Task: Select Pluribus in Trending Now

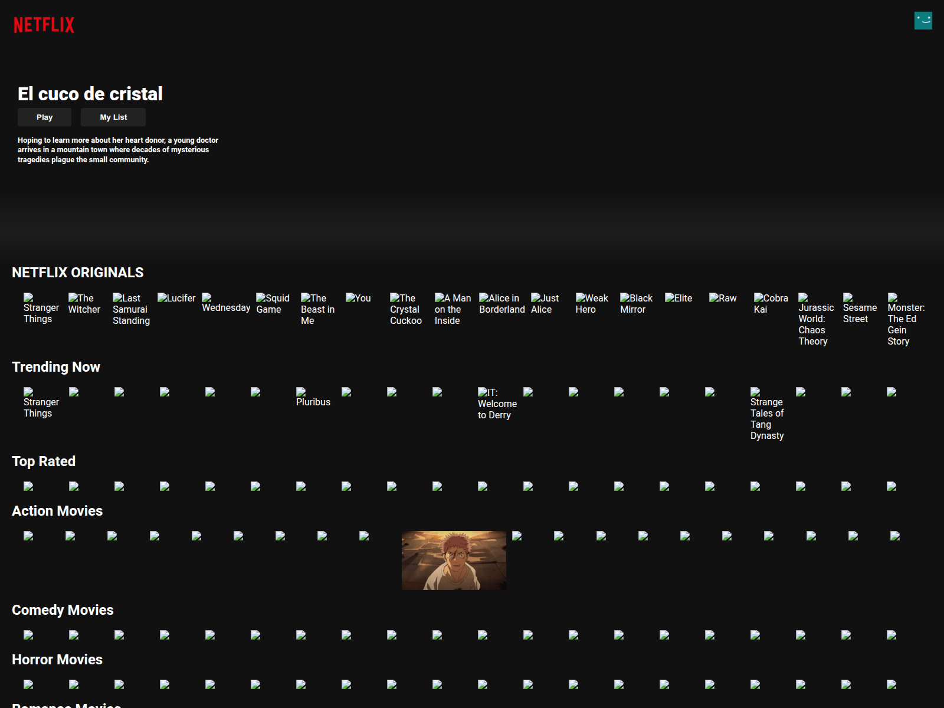Action: click(313, 397)
